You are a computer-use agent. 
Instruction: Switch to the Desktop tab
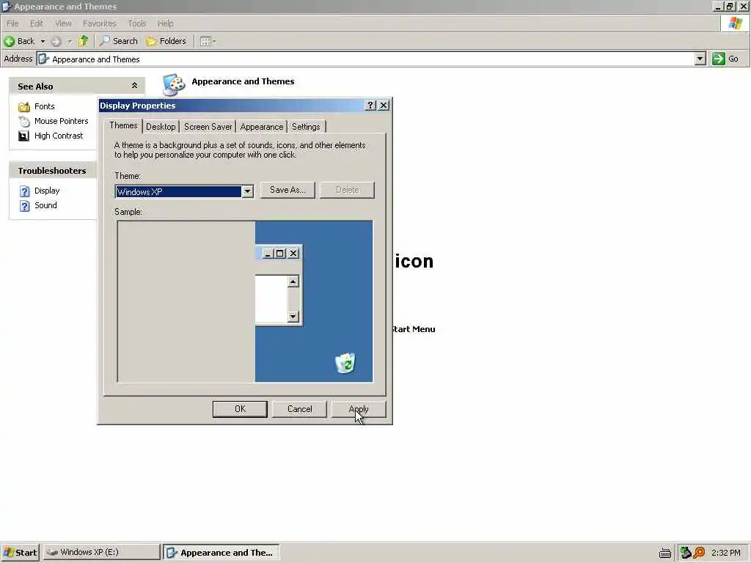[x=161, y=127]
